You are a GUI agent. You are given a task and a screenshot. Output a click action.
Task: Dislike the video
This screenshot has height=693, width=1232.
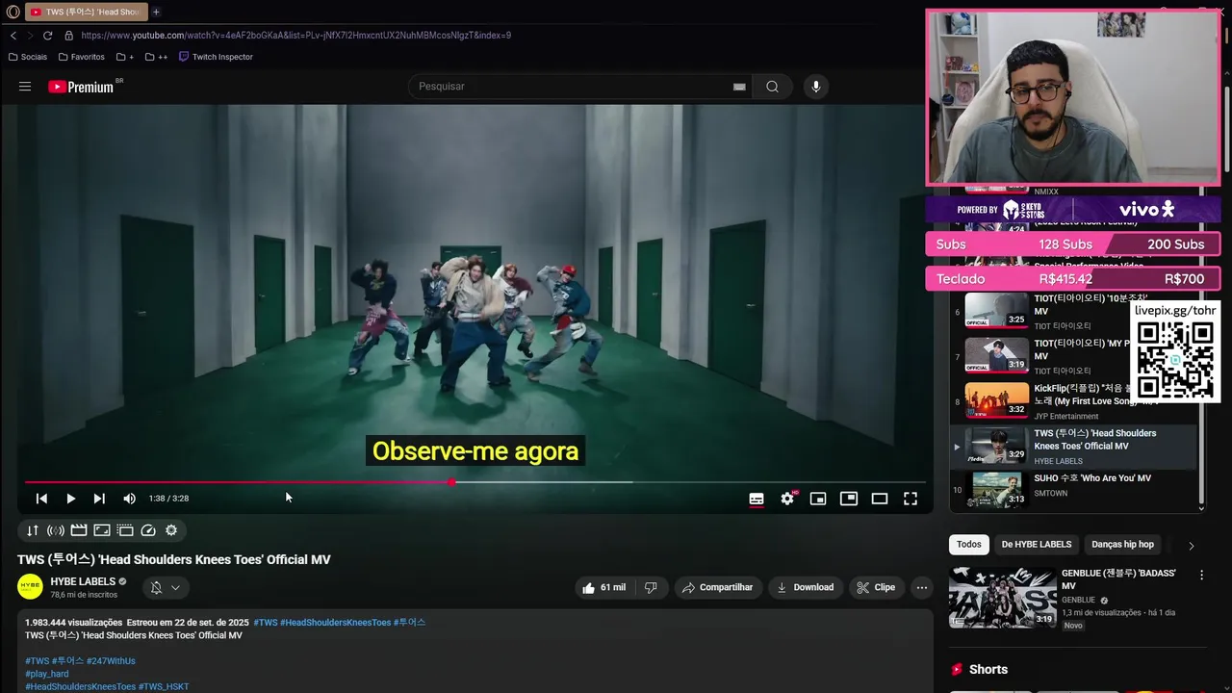651,587
